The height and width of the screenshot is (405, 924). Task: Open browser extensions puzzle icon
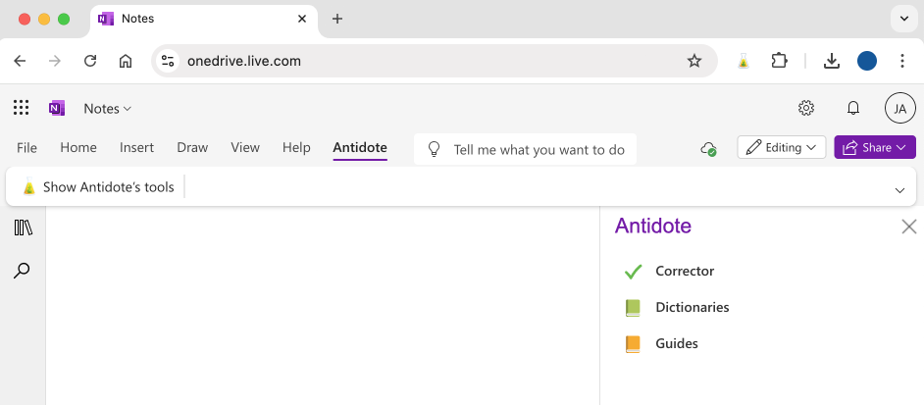point(780,61)
